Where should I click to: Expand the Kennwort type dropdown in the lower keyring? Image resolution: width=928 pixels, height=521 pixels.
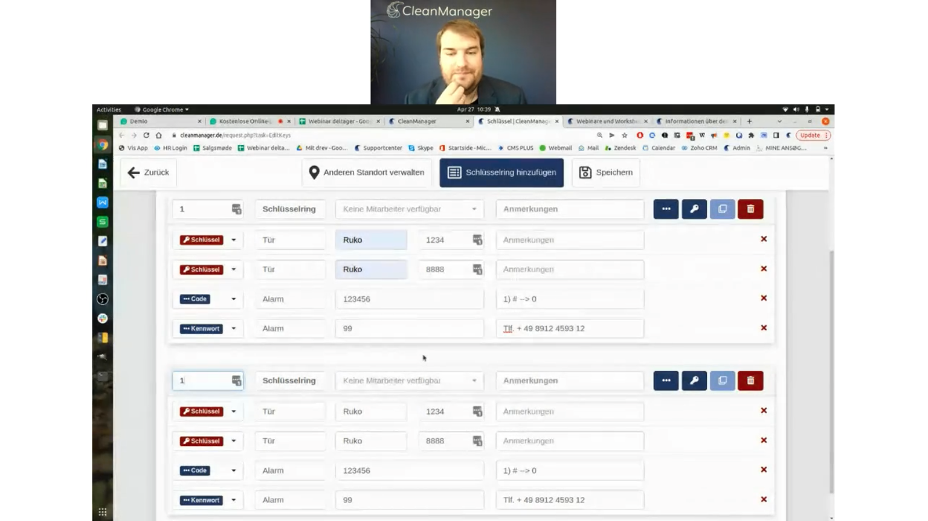(234, 500)
